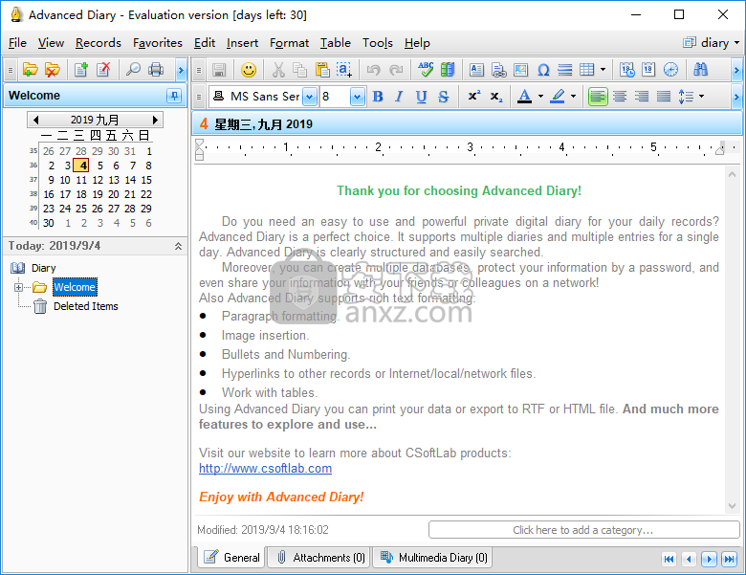This screenshot has height=575, width=746.
Task: Open the thesaurus books icon
Action: click(448, 70)
